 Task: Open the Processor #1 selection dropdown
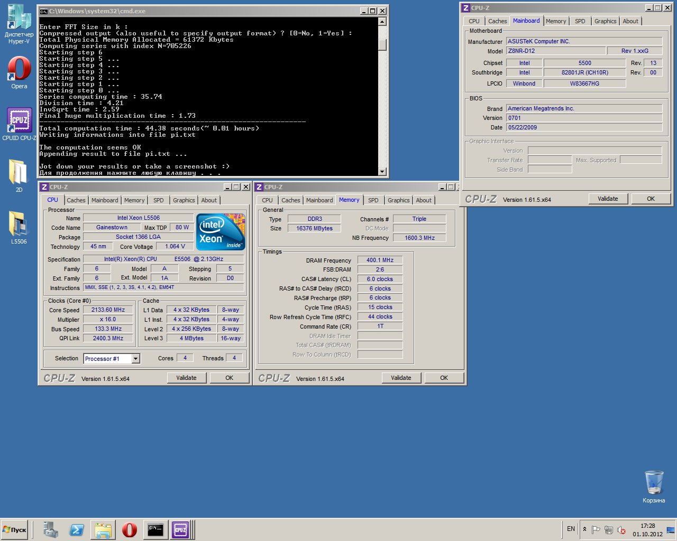pyautogui.click(x=135, y=359)
